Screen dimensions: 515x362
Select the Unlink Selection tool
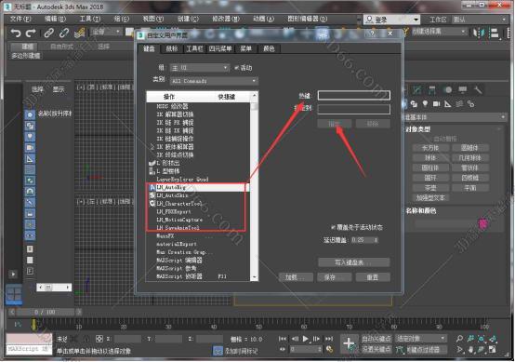click(64, 33)
